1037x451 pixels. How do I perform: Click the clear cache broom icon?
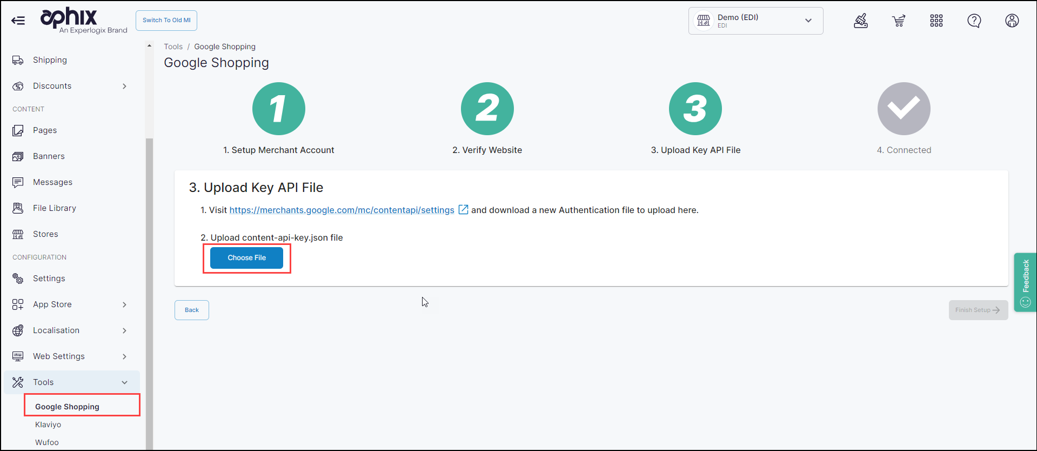860,21
